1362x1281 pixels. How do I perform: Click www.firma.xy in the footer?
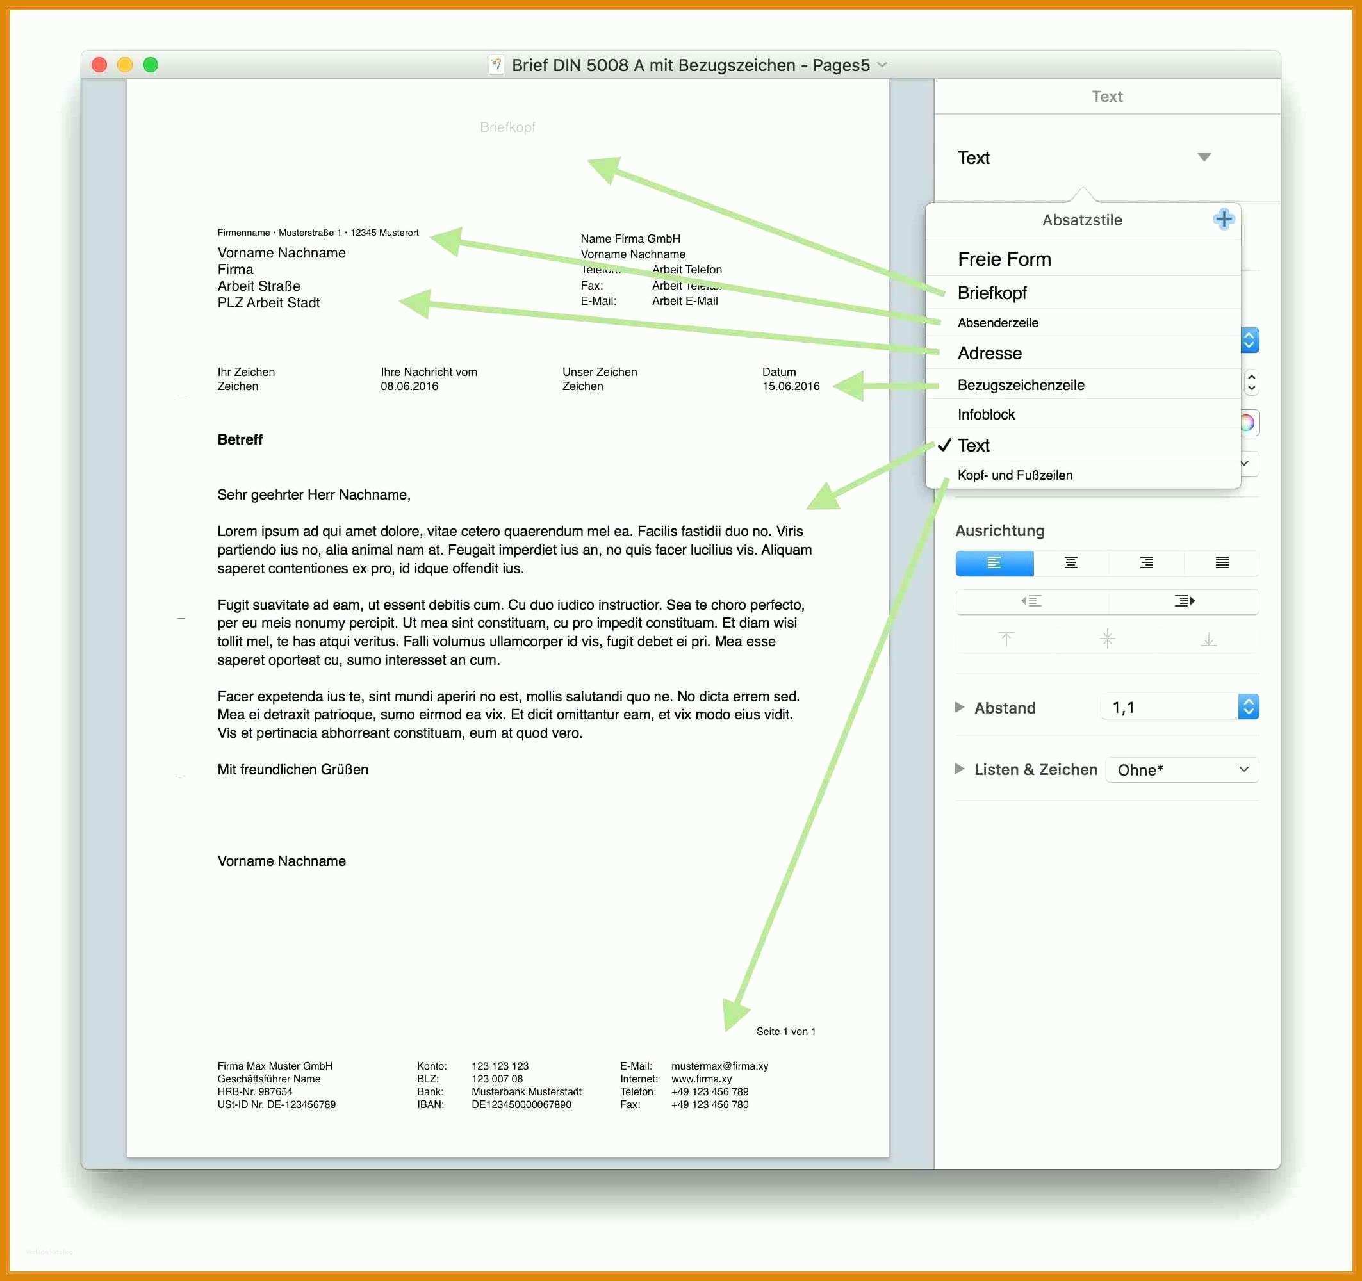701,1079
